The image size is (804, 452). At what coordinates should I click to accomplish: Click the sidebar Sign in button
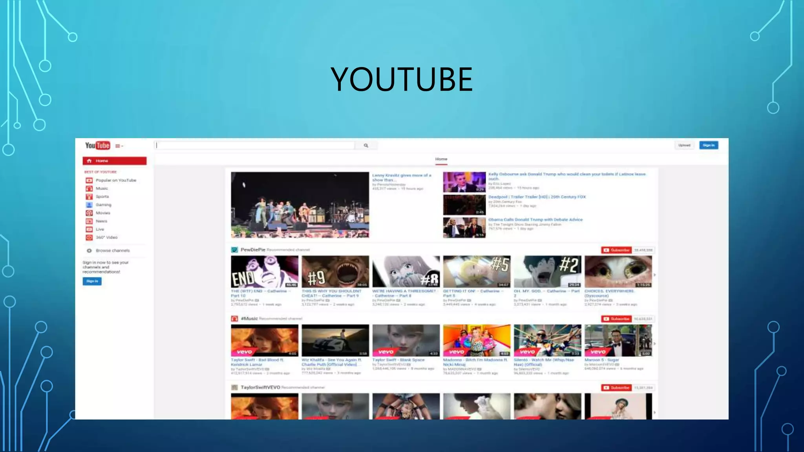(x=92, y=281)
